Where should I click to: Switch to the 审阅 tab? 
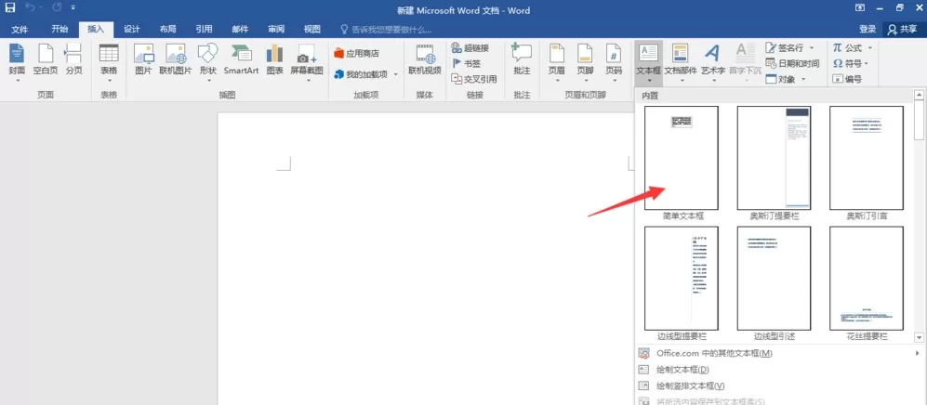pyautogui.click(x=276, y=29)
